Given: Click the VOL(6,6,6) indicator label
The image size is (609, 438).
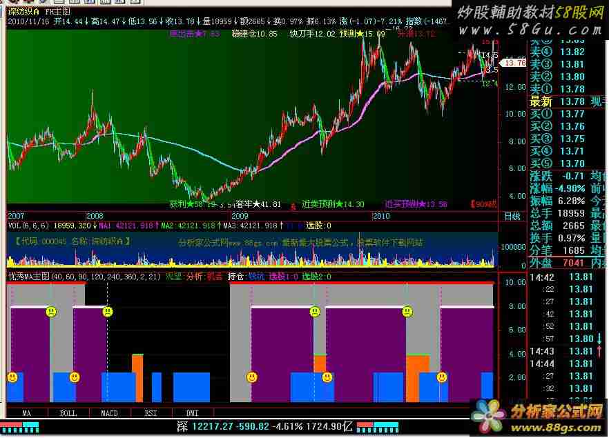Looking at the screenshot, I should 29,226.
